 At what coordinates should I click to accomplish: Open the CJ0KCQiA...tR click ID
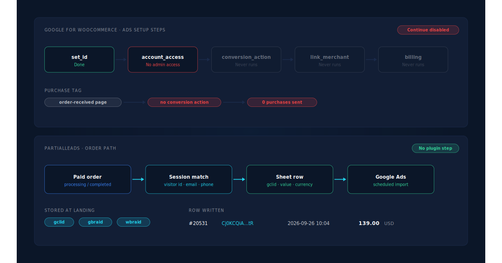238,223
